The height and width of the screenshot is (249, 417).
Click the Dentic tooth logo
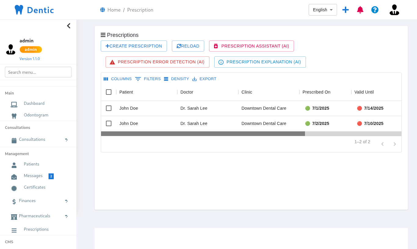(x=19, y=10)
